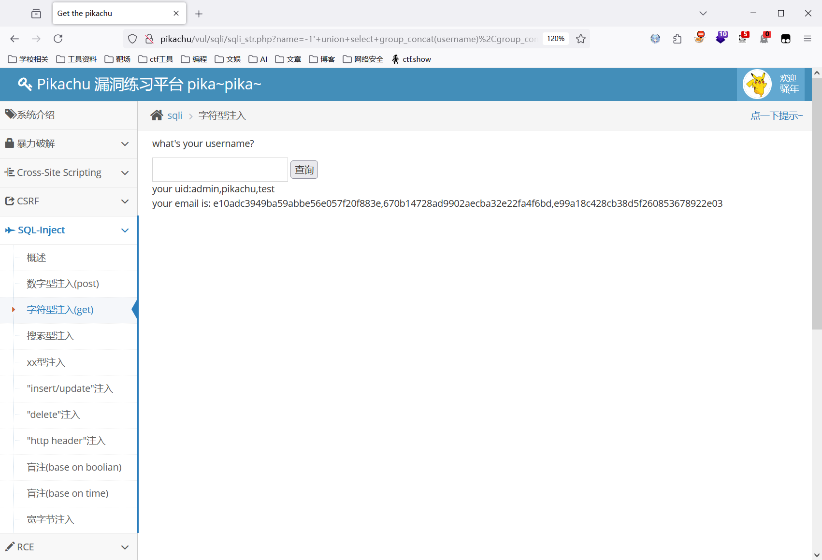Viewport: 822px width, 560px height.
Task: Click the 查询 submit button
Action: 304,170
